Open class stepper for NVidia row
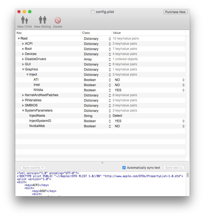 pyautogui.click(x=110, y=90)
